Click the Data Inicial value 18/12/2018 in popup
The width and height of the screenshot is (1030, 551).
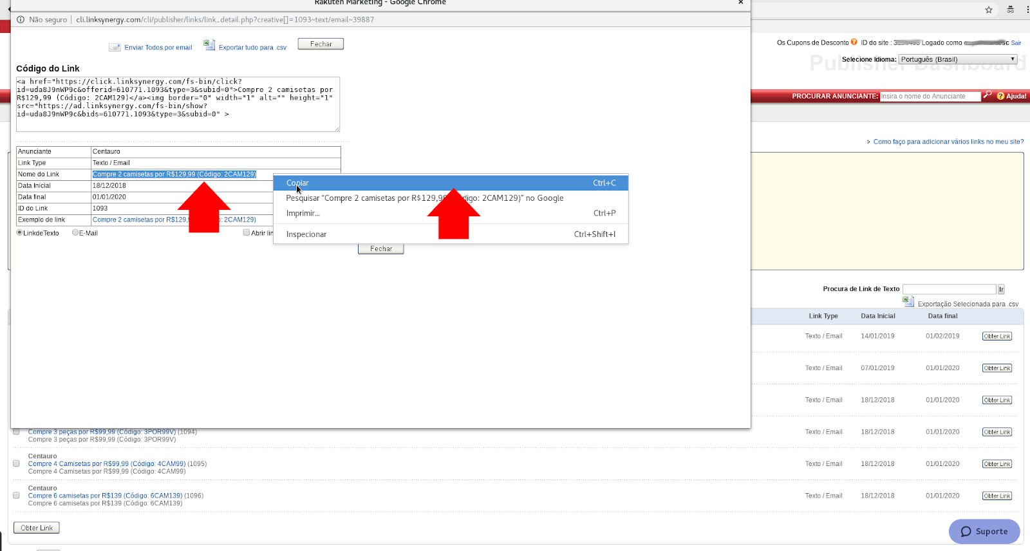[x=109, y=185]
